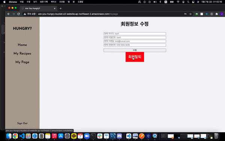This screenshot has height=141, width=225.
Task: Switch to the Are You Hungry? tab
Action: pyautogui.click(x=38, y=9)
